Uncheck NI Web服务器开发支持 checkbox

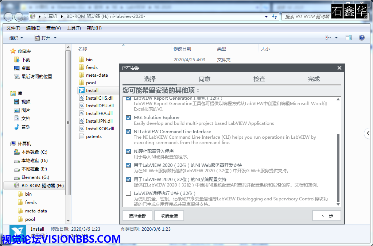(x=128, y=165)
